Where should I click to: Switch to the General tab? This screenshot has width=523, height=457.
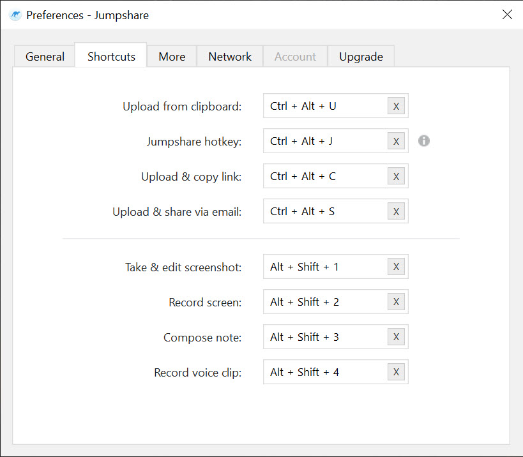(x=45, y=56)
